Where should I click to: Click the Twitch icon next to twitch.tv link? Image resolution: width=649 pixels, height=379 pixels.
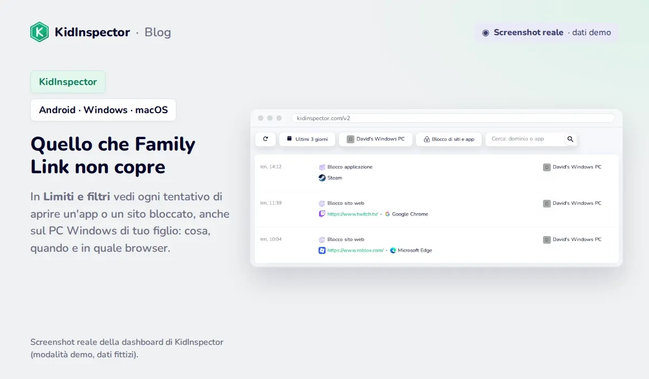click(322, 214)
